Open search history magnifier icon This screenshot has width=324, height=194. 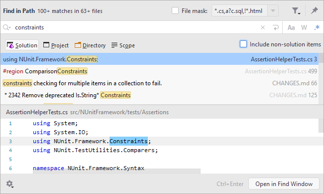(x=6, y=27)
